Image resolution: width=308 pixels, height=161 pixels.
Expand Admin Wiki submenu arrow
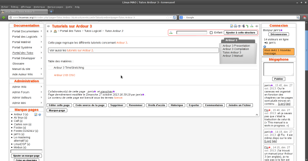pyautogui.click(x=41, y=87)
